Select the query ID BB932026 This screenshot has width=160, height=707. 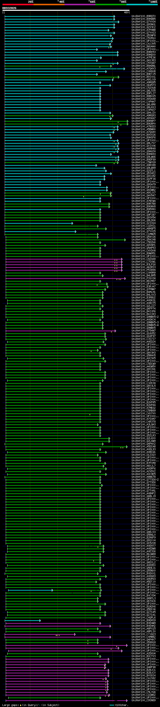point(9,8)
